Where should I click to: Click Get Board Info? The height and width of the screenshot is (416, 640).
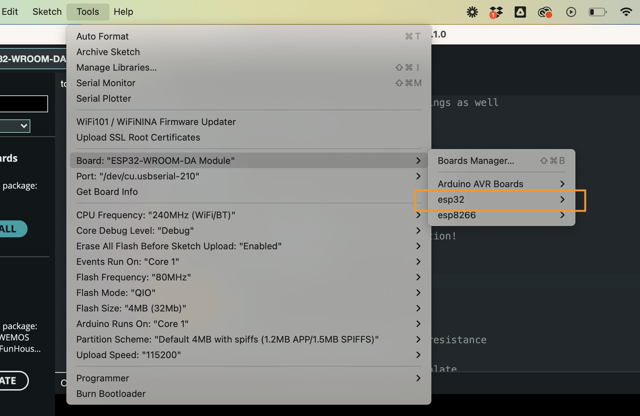click(249, 192)
